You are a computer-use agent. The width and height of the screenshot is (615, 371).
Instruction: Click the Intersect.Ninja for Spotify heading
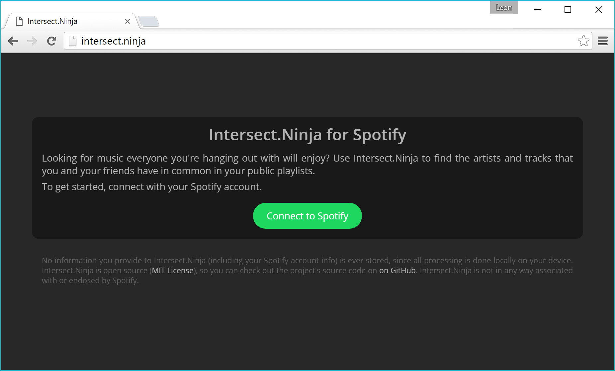coord(307,135)
